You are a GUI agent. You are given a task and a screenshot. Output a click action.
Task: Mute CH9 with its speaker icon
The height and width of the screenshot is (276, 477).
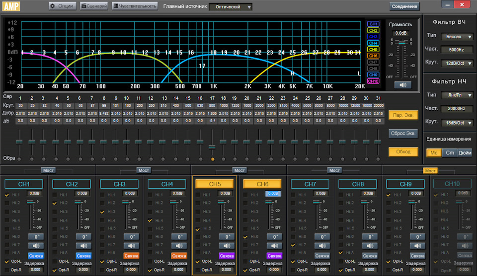coord(417,246)
